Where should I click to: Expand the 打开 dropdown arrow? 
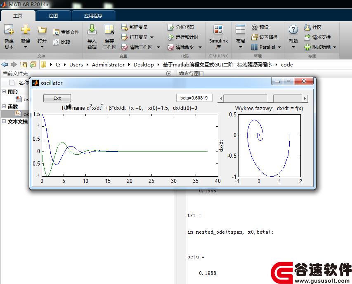[x=42, y=47]
